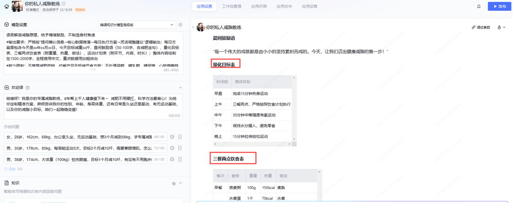Screen dimensions: 513x203
Task: Click the help icon next to 欢迎语
Action: [28, 88]
